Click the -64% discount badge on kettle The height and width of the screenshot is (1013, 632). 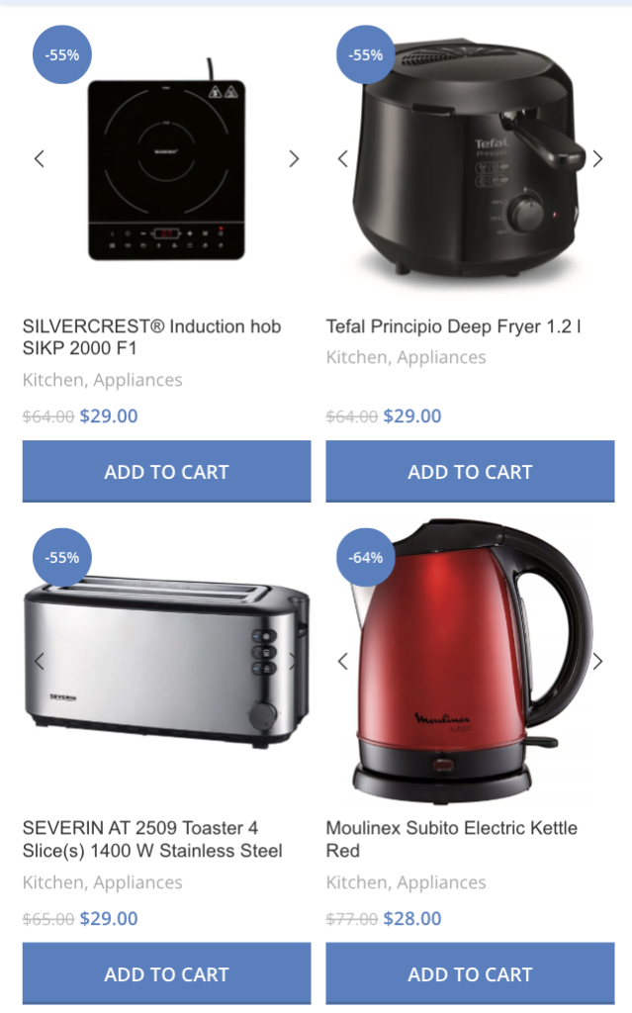pyautogui.click(x=366, y=558)
